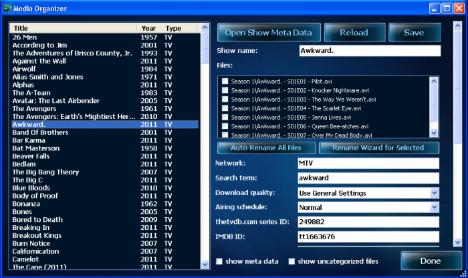Screen dimensions: 468x278
Task: Click Open Show Meta Data button
Action: (269, 33)
